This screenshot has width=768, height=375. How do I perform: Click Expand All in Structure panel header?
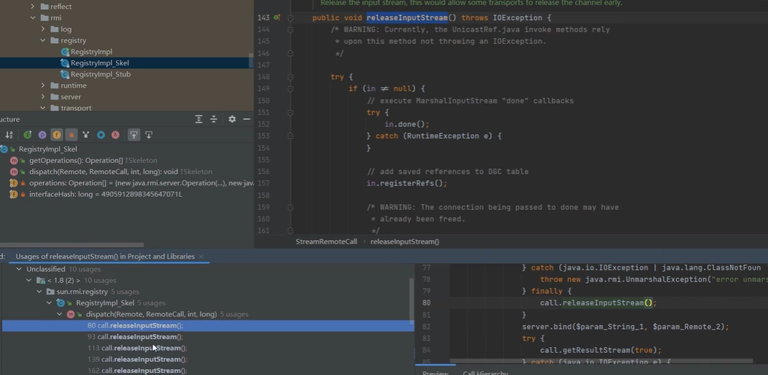pyautogui.click(x=199, y=119)
